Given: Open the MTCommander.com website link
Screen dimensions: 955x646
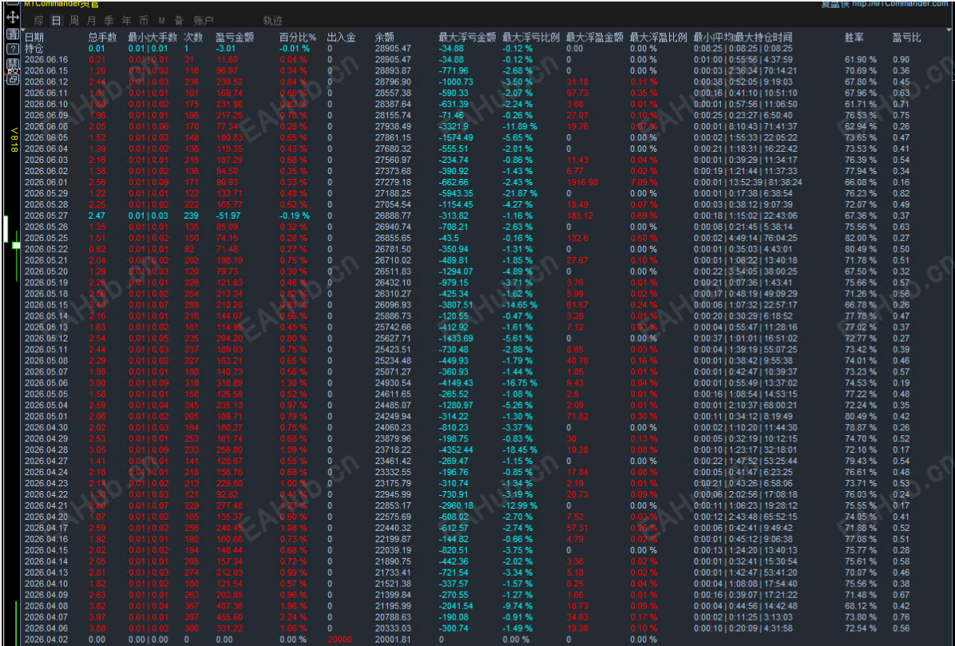Looking at the screenshot, I should pyautogui.click(x=900, y=4).
